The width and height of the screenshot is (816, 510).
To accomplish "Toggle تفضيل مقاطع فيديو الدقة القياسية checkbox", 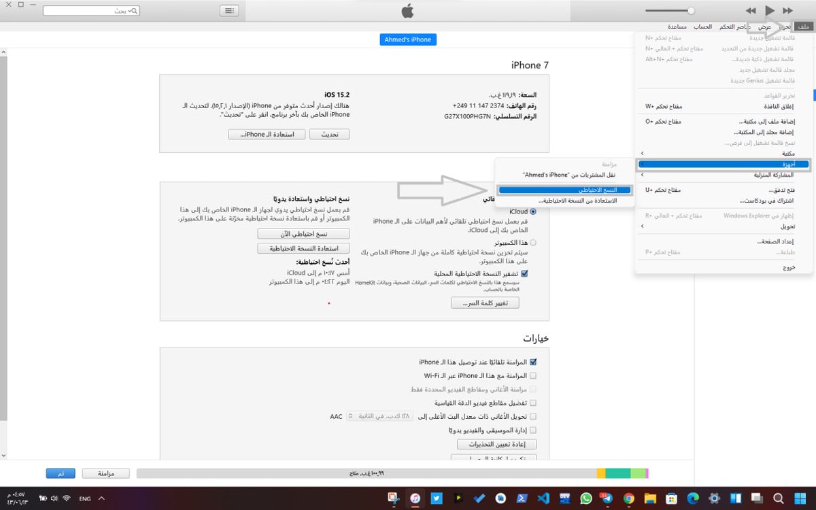I will [533, 403].
